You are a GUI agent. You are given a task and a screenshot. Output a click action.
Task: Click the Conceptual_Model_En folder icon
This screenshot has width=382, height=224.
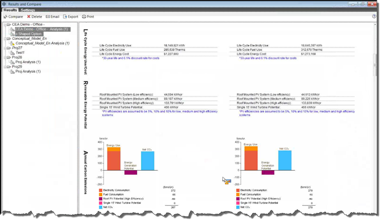pos(9,39)
